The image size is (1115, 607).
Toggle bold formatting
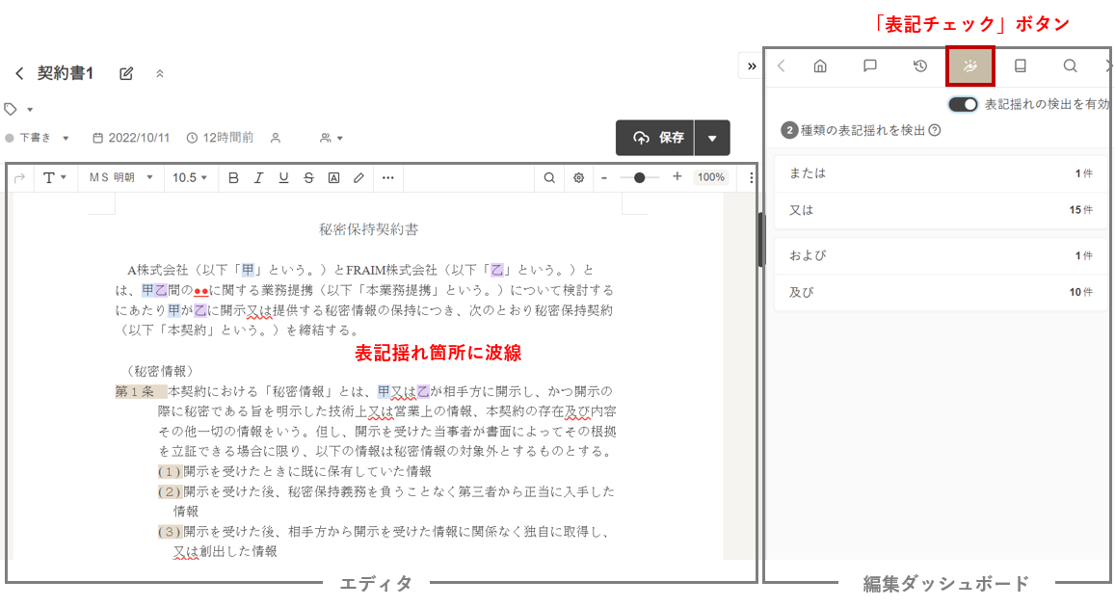click(x=233, y=177)
